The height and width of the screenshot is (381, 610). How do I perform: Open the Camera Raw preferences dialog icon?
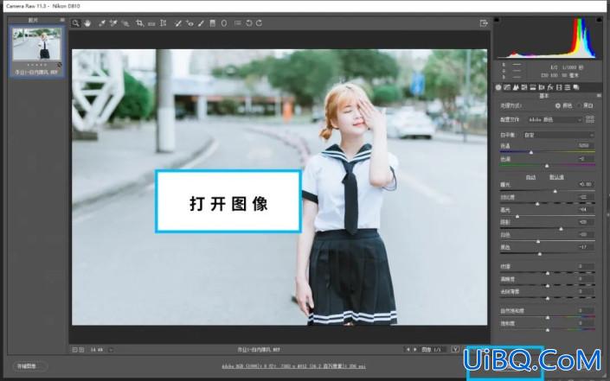pyautogui.click(x=238, y=23)
